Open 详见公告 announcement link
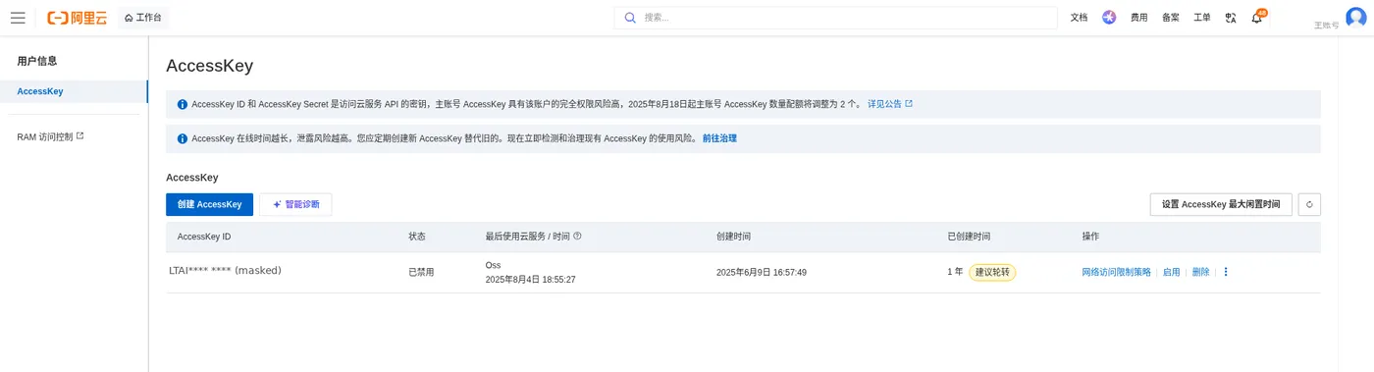The height and width of the screenshot is (372, 1374). [889, 104]
